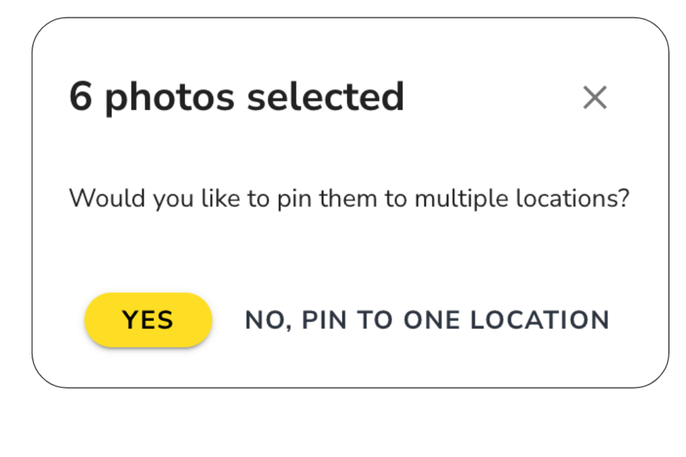This screenshot has height=457, width=686.
Task: Choose NO, PIN TO ONE LOCATION
Action: click(427, 320)
